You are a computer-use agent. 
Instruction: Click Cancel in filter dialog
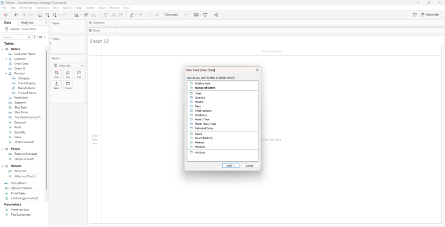coord(250,165)
